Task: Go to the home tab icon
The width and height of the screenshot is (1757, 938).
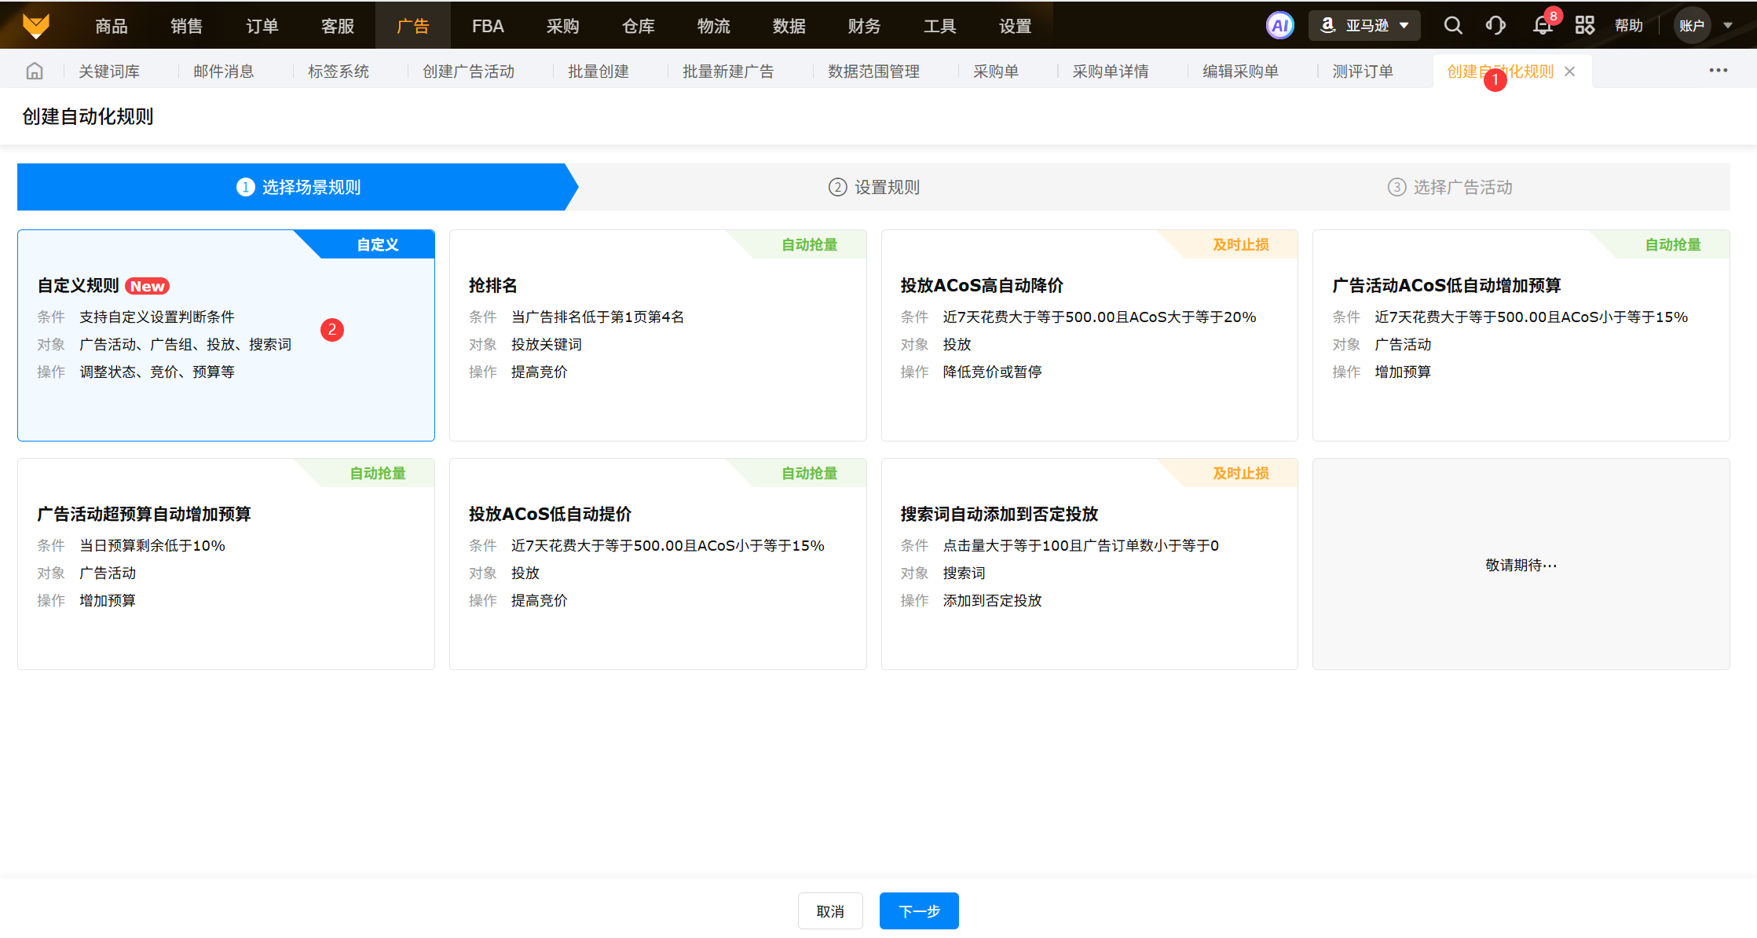Action: click(35, 71)
